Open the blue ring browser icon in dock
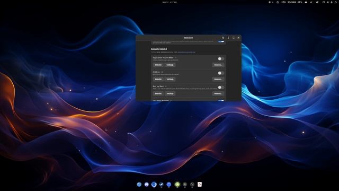Image resolution: width=339 pixels, height=191 pixels. coord(154,184)
